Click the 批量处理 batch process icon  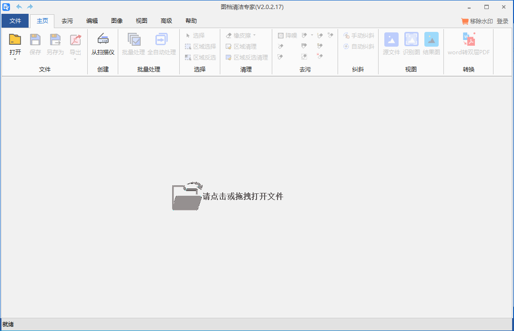point(134,40)
